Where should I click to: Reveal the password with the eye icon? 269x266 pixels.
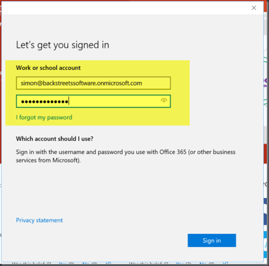pos(164,101)
